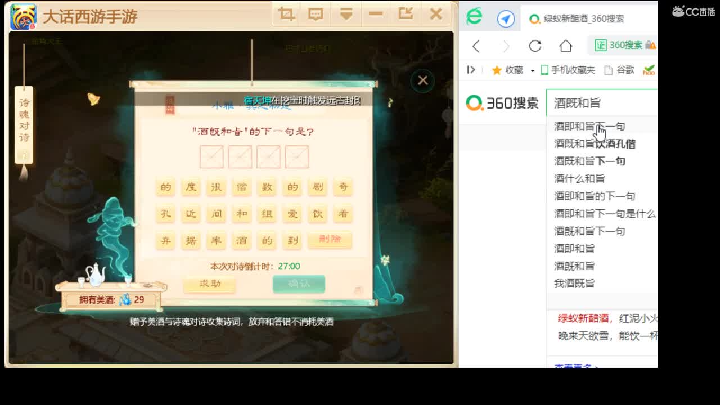Open the browser home page
This screenshot has width=720, height=405.
coord(566,46)
